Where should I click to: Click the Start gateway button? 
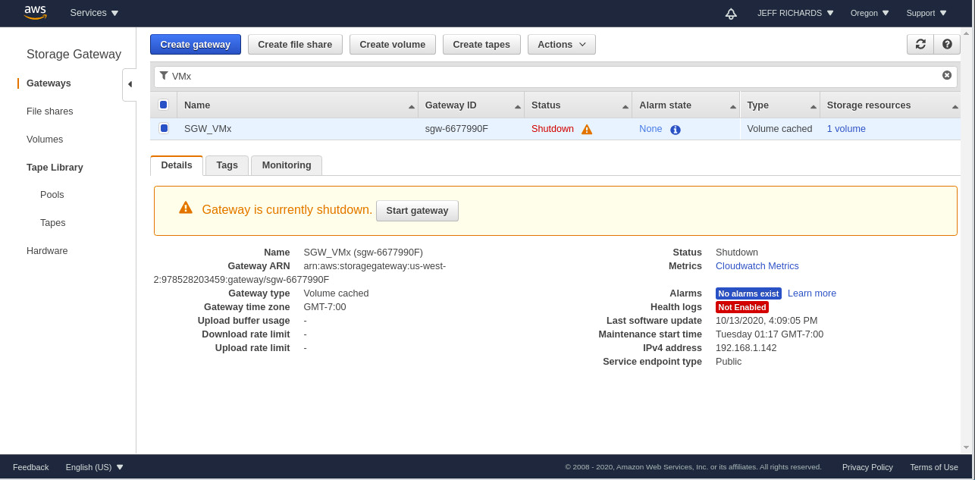pos(417,211)
